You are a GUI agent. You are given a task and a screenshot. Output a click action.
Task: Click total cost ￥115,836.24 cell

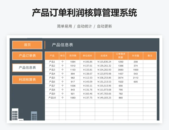coord(104,62)
